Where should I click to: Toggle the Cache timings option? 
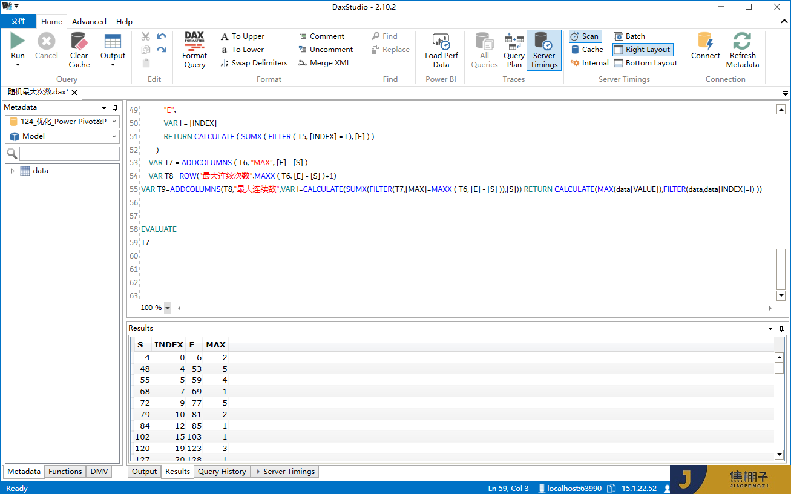586,50
